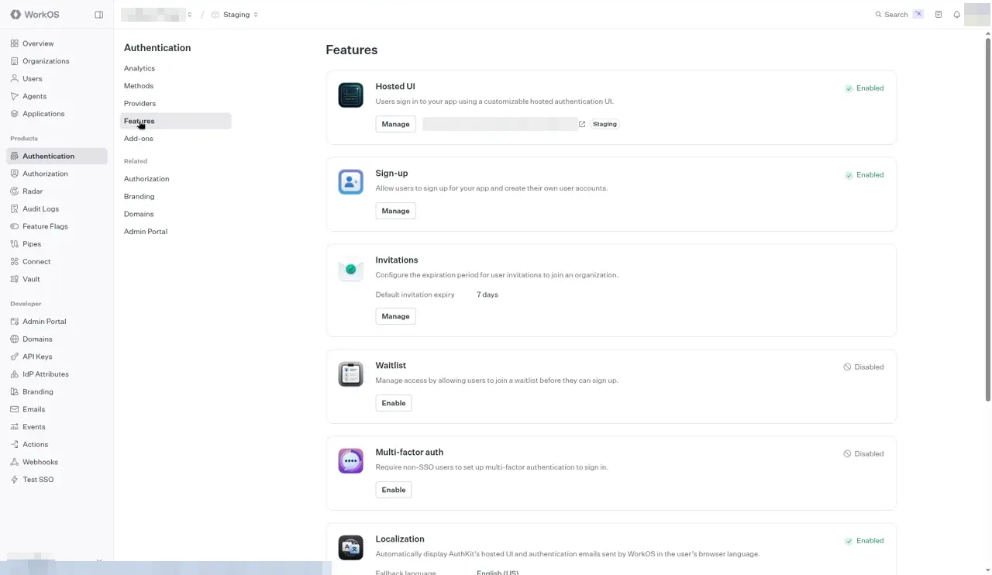Open the organization switcher dropdown

coord(157,15)
